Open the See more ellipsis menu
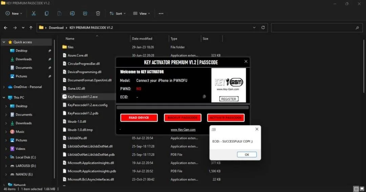Image resolution: width=366 pixels, height=192 pixels. tap(161, 13)
